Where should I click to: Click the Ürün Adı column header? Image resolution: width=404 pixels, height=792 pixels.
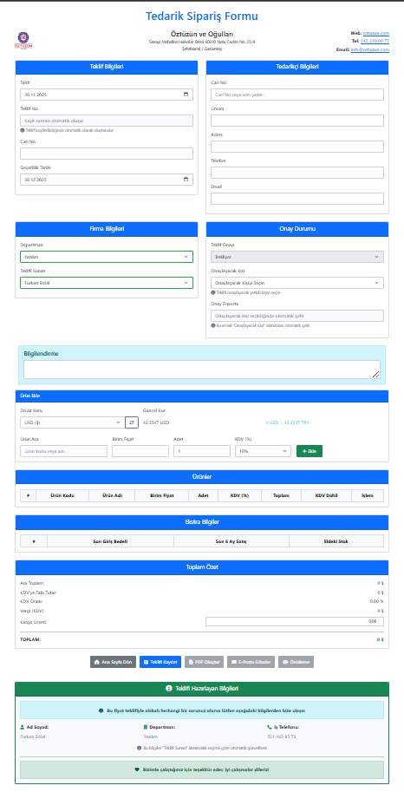[x=112, y=495]
